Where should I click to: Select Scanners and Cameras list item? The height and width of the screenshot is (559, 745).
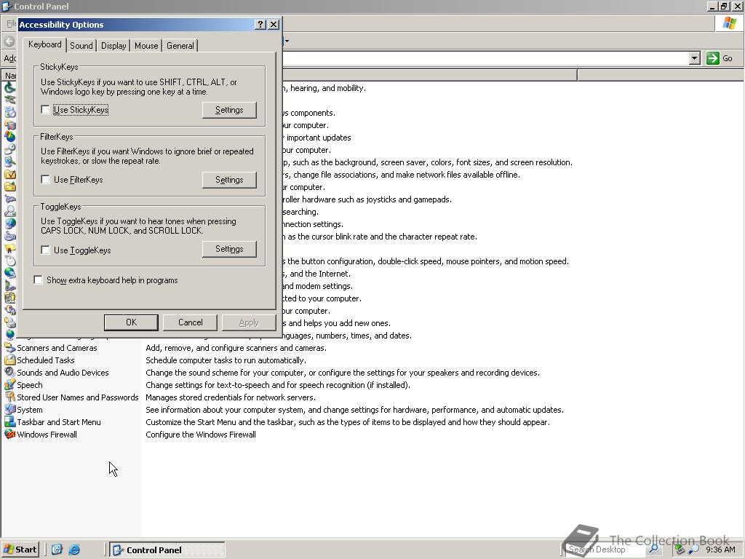coord(57,348)
